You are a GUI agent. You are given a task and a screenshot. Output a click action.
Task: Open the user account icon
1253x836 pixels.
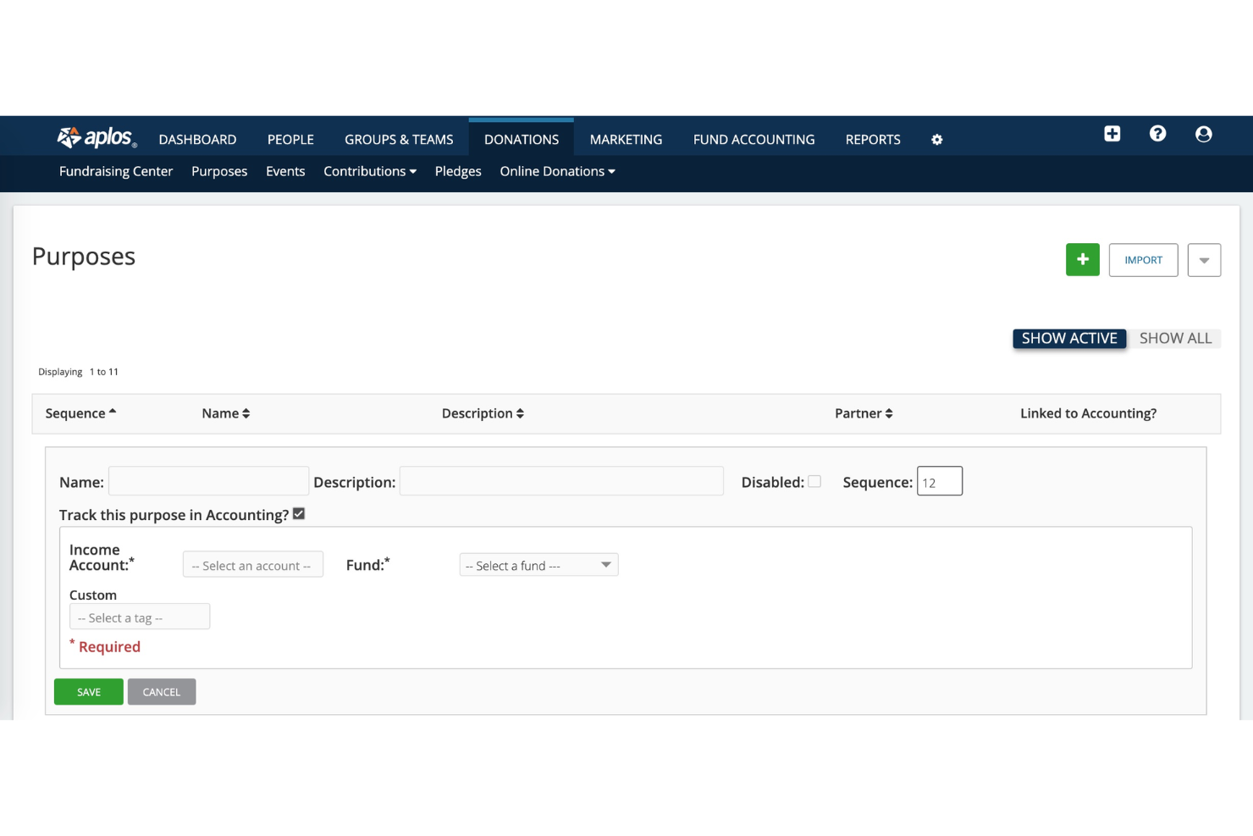(x=1203, y=134)
